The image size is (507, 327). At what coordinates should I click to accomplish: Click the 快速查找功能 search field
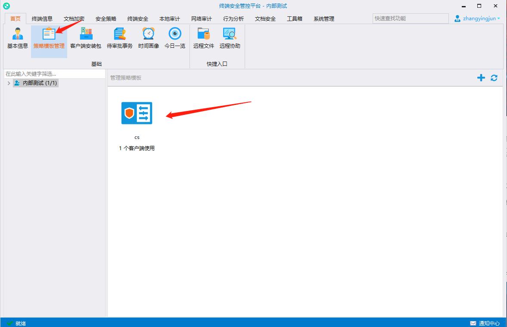tap(409, 19)
